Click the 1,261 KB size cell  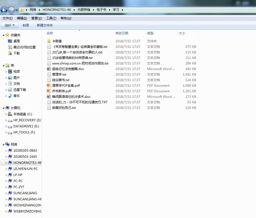[x=189, y=91]
